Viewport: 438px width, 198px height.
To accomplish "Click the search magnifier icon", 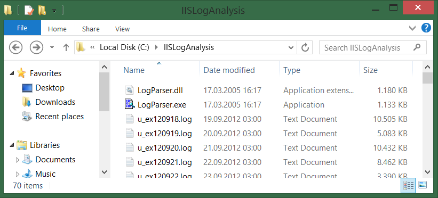I will pyautogui.click(x=417, y=47).
